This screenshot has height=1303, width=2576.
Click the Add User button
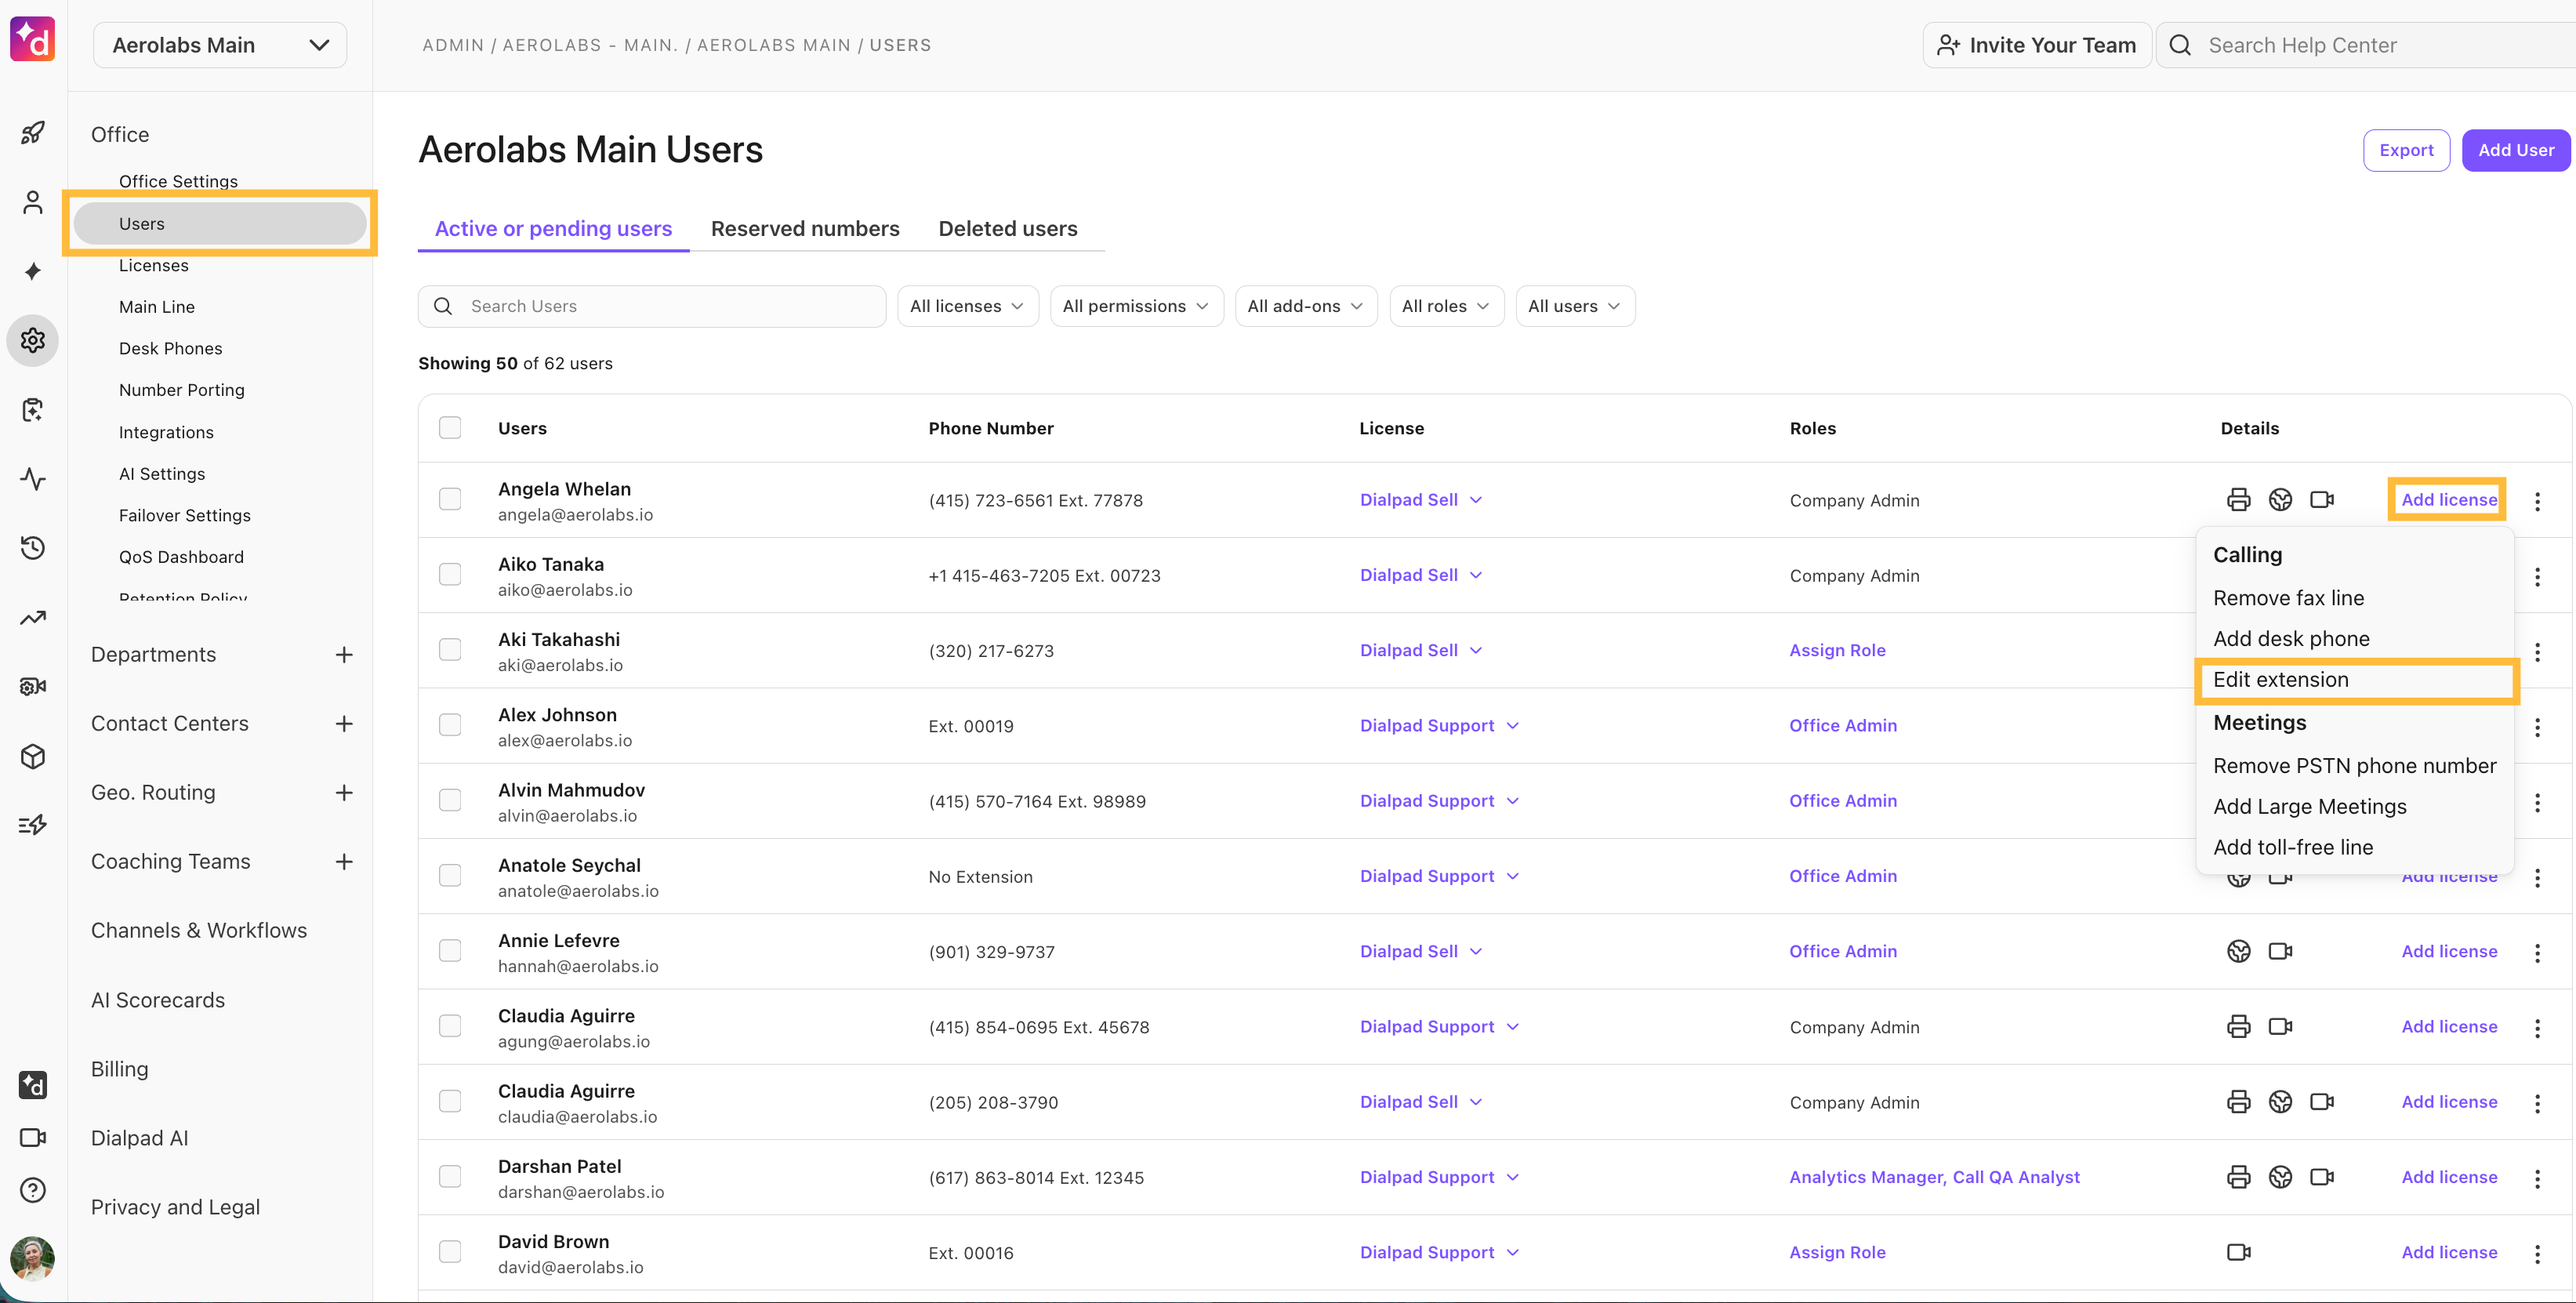(x=2515, y=150)
